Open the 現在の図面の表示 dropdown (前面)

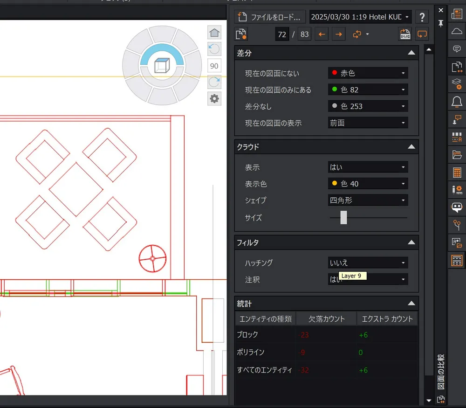pyautogui.click(x=368, y=123)
